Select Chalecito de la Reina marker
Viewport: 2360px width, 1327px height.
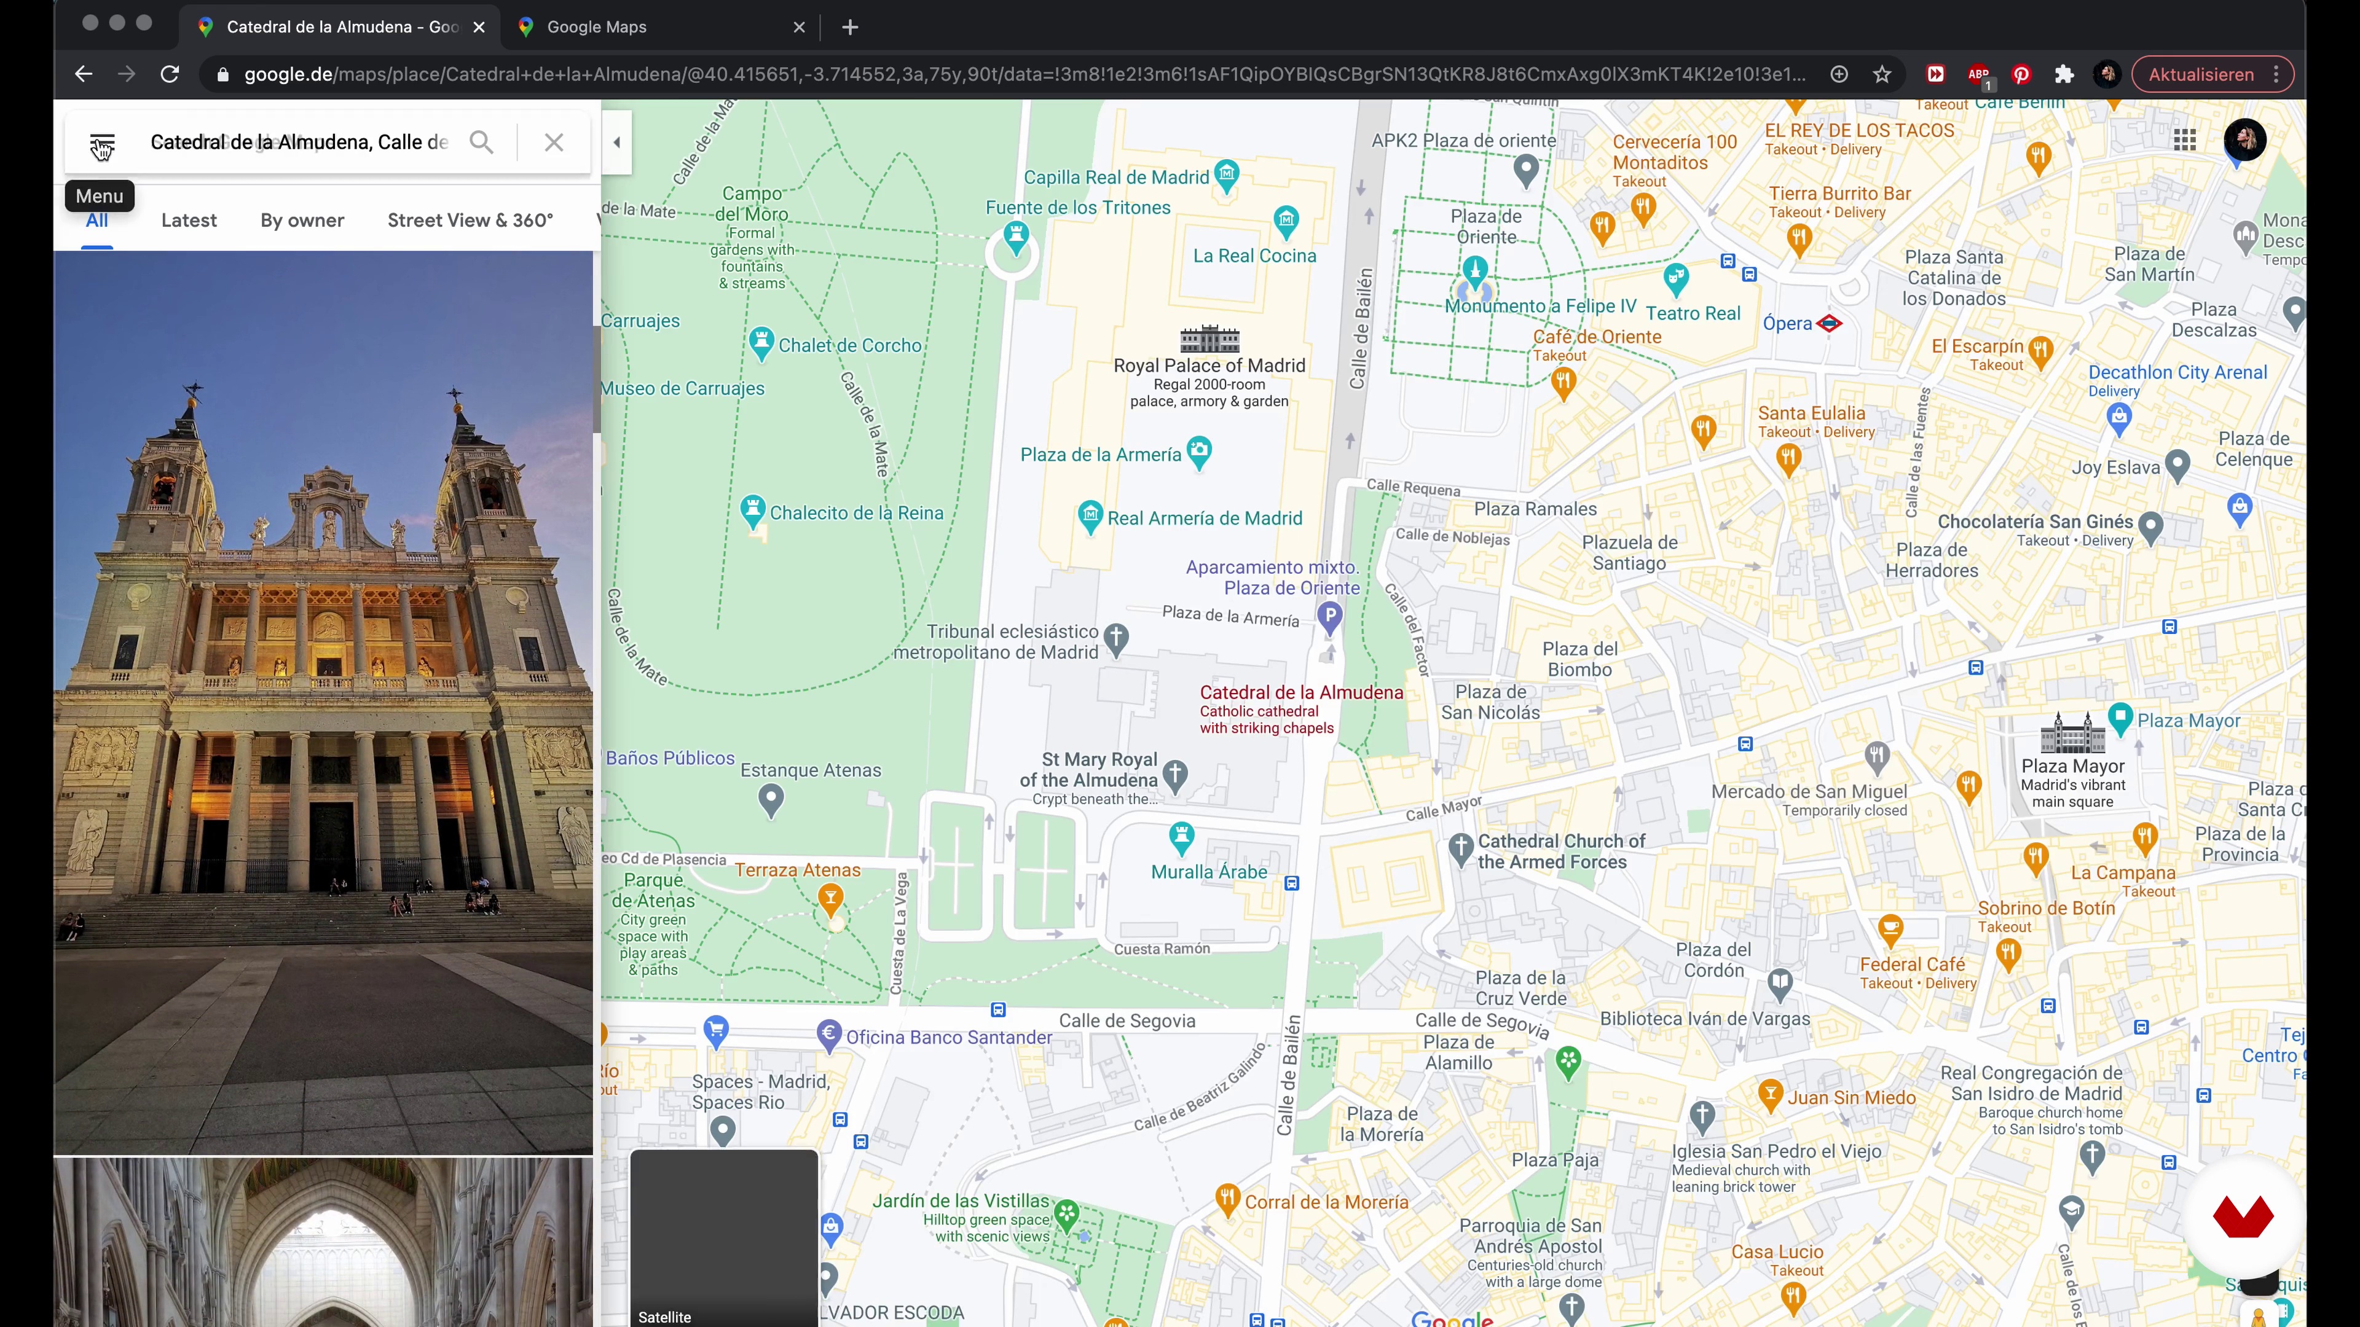coord(753,511)
